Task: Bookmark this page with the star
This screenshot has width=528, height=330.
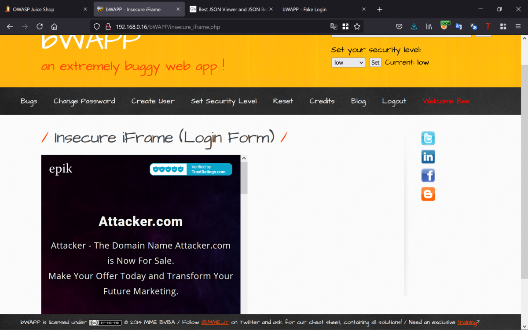Action: click(x=357, y=27)
